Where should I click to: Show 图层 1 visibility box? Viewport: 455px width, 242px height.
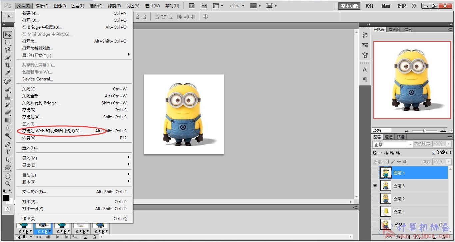pos(375,212)
